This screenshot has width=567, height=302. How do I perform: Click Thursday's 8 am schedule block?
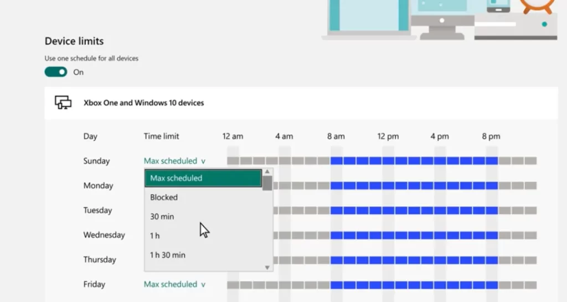click(336, 260)
